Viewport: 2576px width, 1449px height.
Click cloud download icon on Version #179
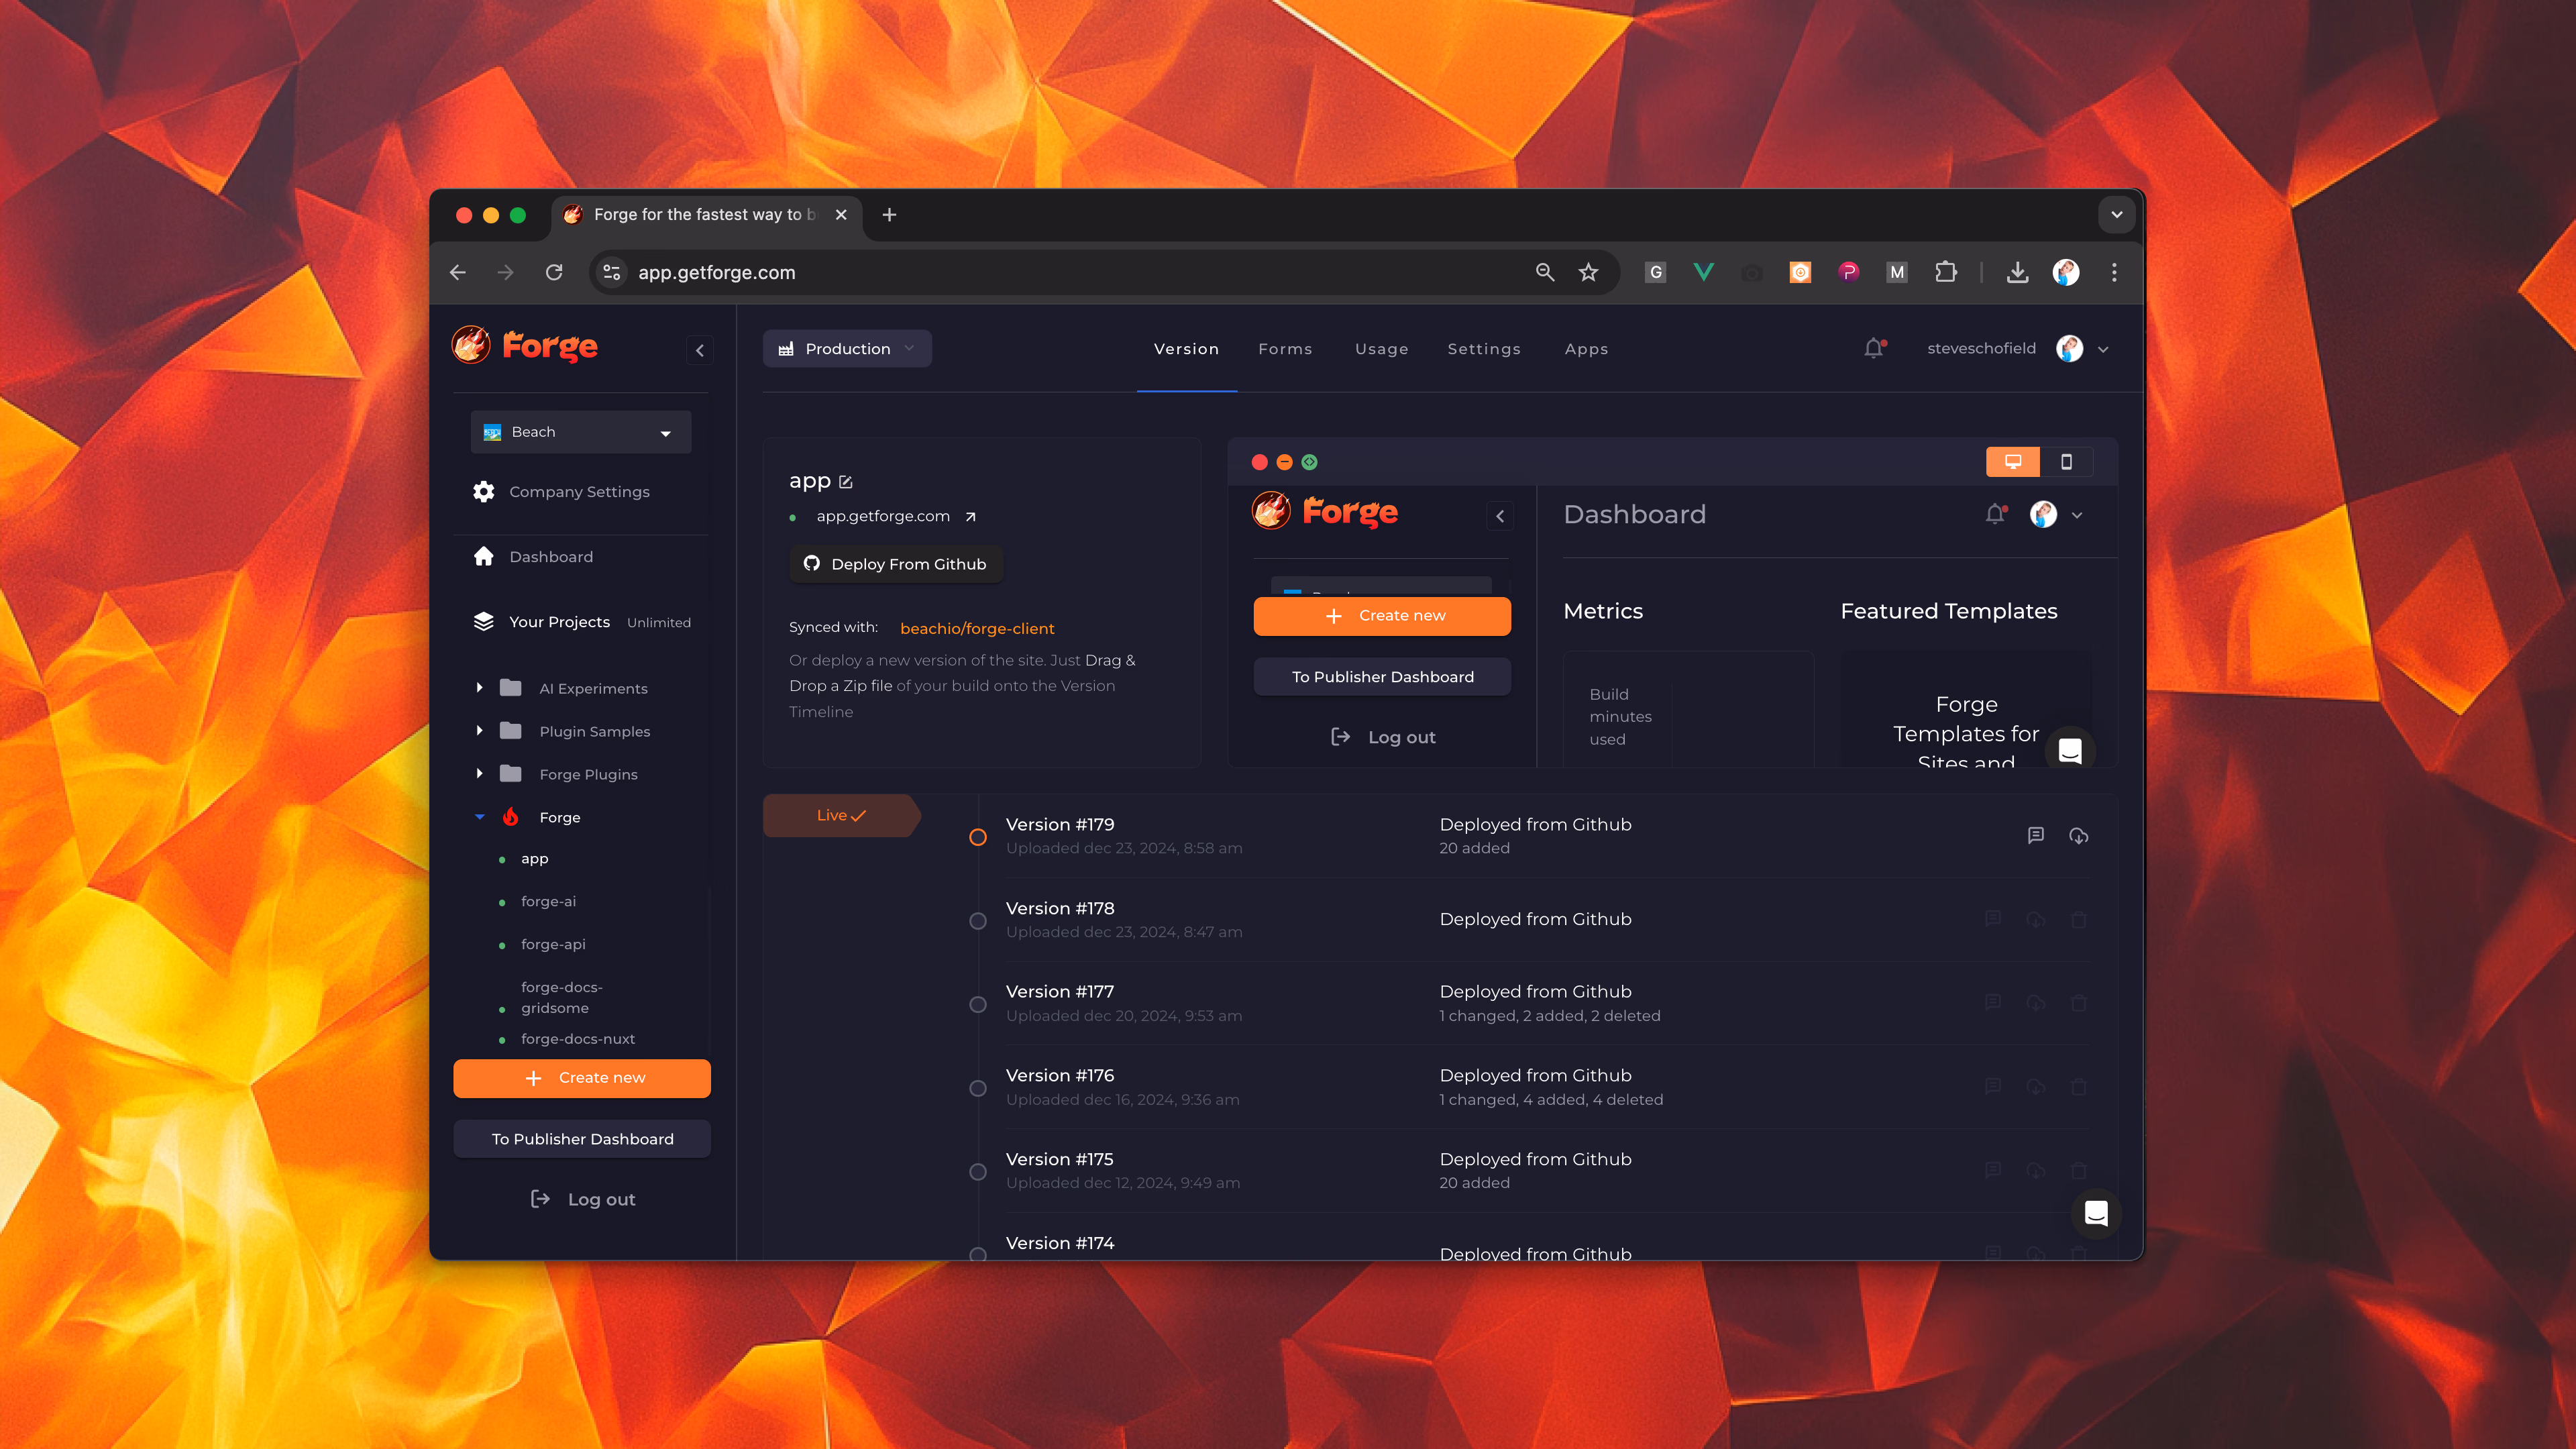coord(2079,836)
